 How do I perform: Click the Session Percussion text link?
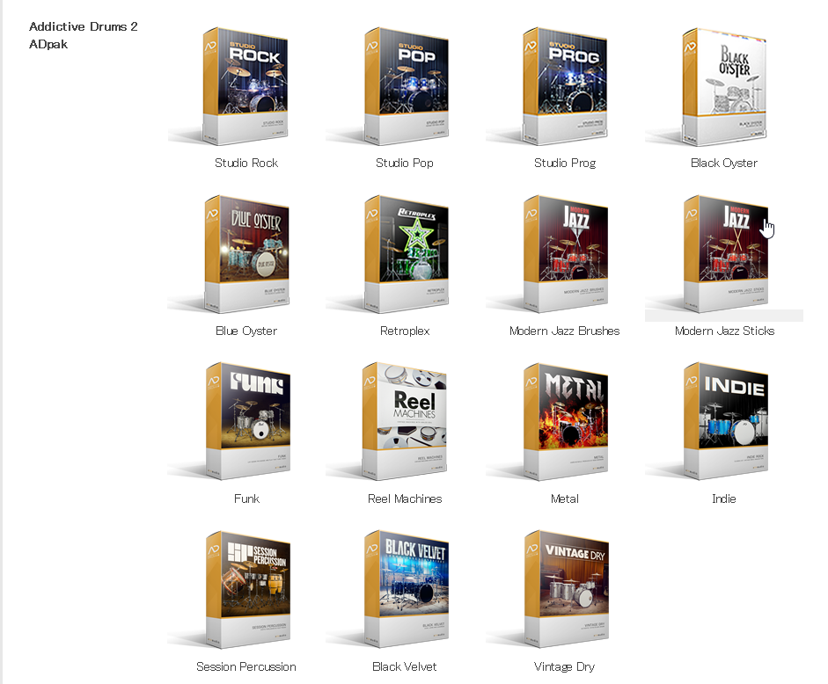(x=246, y=666)
